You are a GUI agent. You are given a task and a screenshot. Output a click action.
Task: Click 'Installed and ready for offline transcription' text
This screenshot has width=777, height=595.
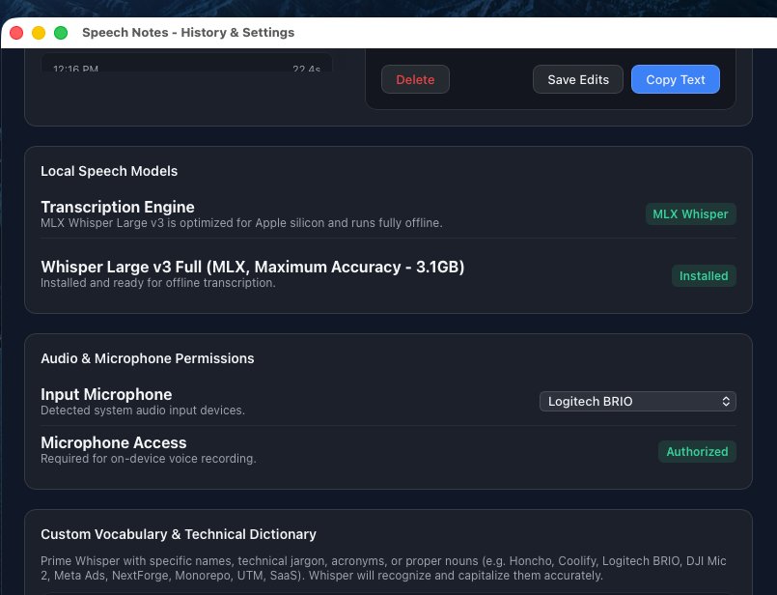[x=157, y=283]
